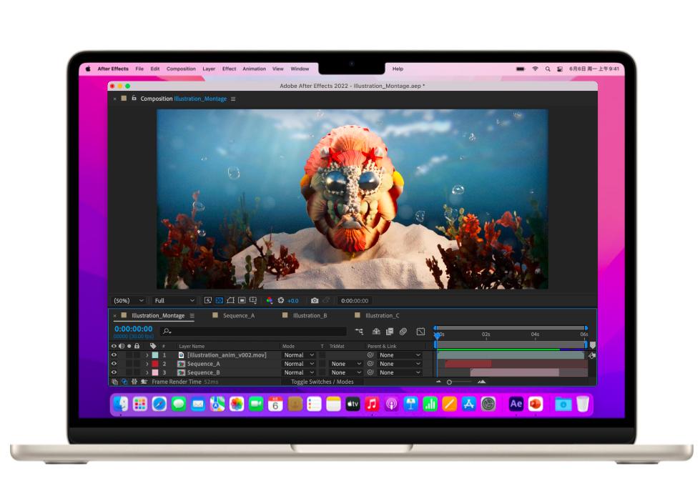This screenshot has height=481, width=700.
Task: Click Parent pick whip for Sequence_B
Action: pyautogui.click(x=370, y=372)
